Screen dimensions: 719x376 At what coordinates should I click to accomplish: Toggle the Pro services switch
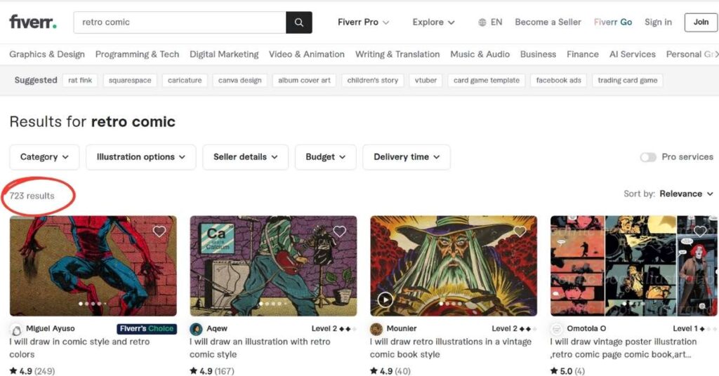pos(648,157)
